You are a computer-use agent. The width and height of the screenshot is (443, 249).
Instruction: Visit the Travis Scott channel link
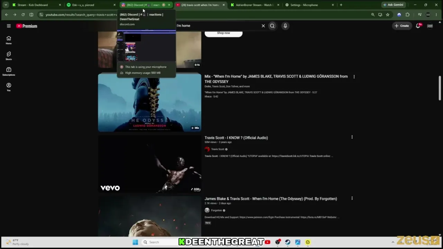218,149
